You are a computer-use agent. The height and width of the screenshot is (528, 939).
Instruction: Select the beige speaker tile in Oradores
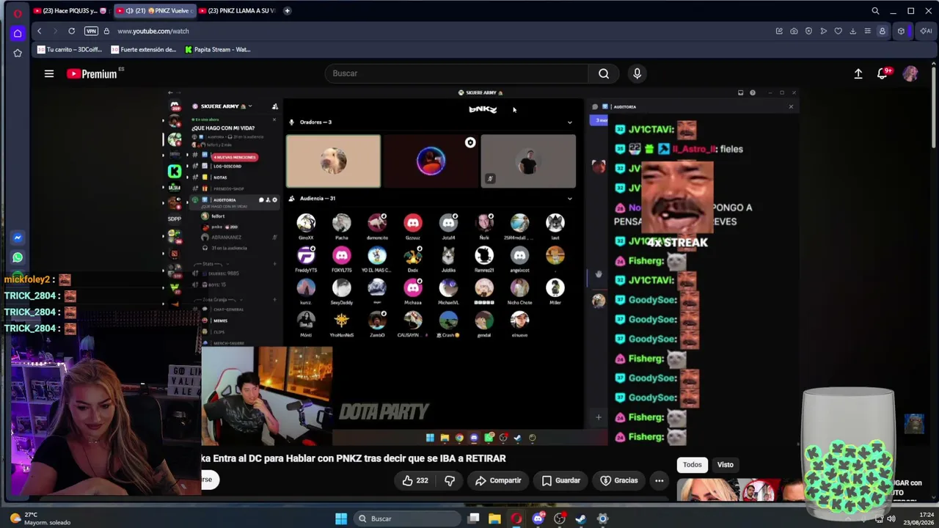(334, 161)
